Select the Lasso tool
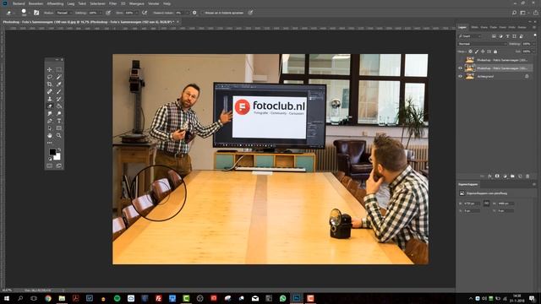The width and height of the screenshot is (541, 304). pyautogui.click(x=50, y=77)
